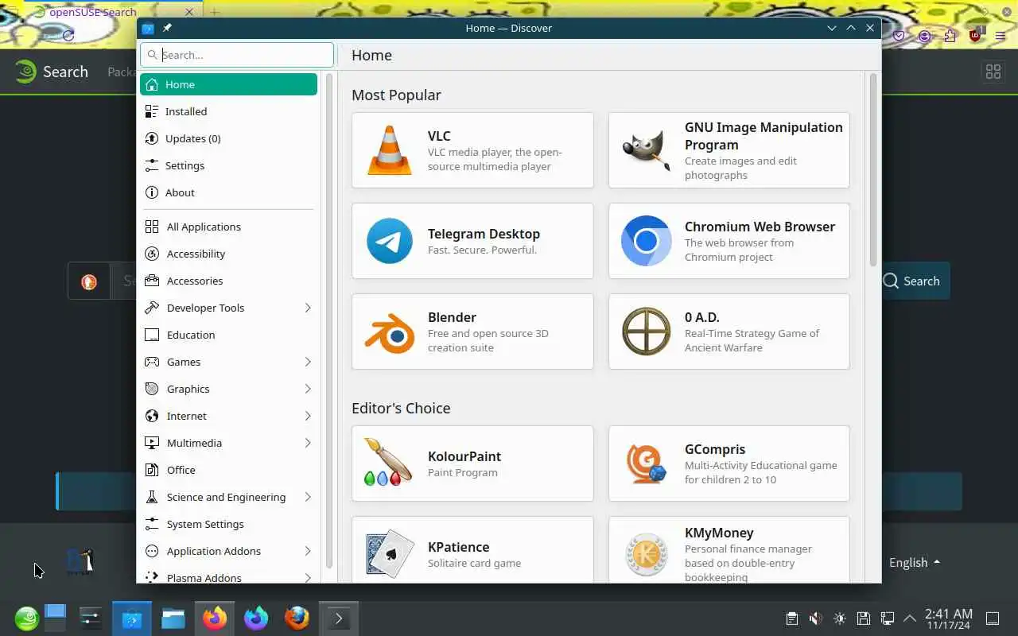
Task: Open the System Settings sliders icon in the taskbar
Action: pyautogui.click(x=91, y=618)
